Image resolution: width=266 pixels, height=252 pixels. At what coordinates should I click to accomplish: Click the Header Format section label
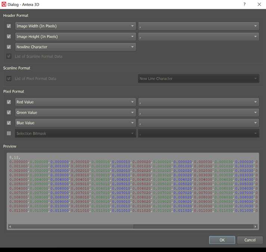click(x=16, y=15)
